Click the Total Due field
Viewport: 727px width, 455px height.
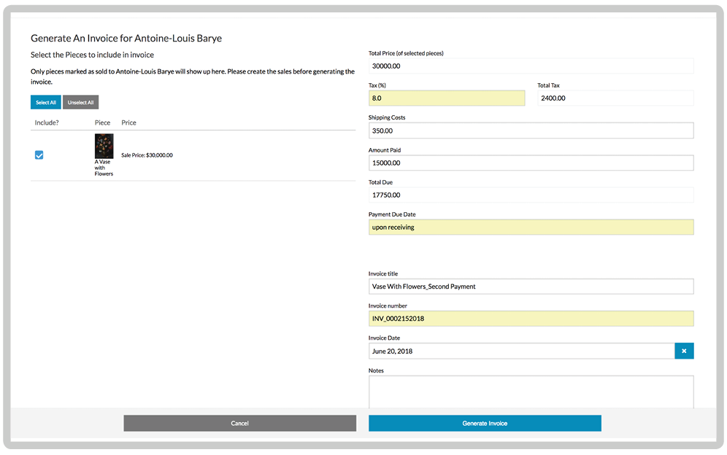pyautogui.click(x=531, y=195)
